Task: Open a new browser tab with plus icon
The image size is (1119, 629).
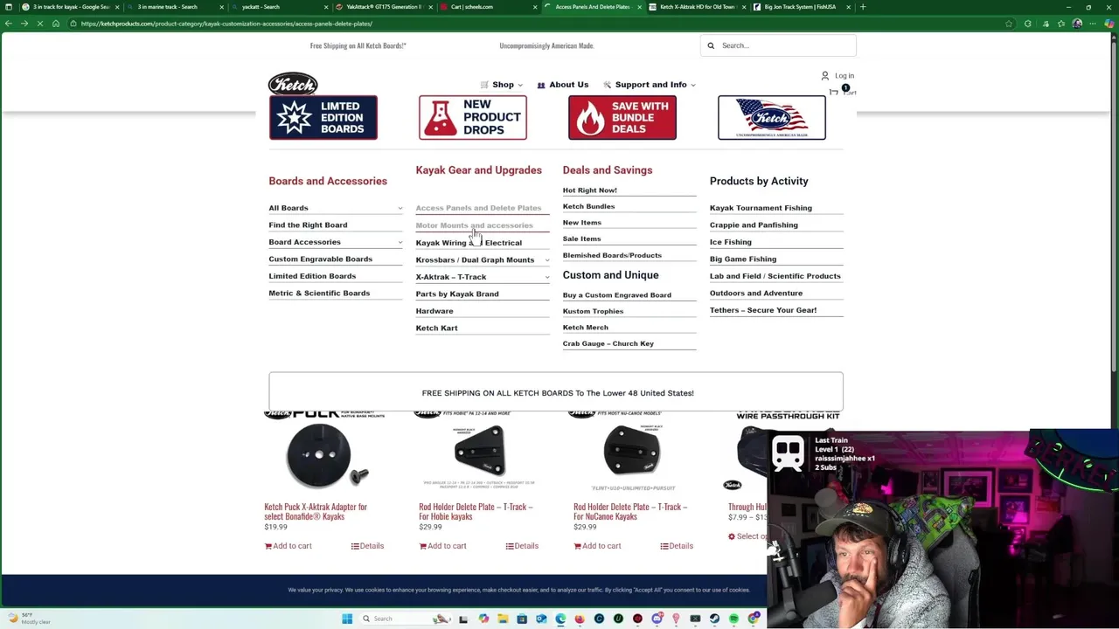Action: (x=863, y=7)
